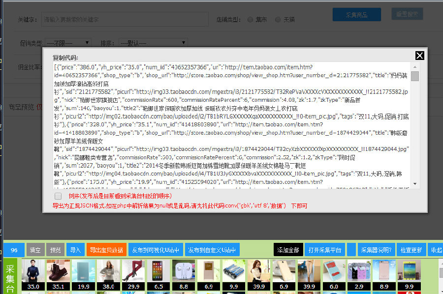The height and width of the screenshot is (294, 443).
Task: Click 发布到可视化U站中 button
Action: click(156, 250)
